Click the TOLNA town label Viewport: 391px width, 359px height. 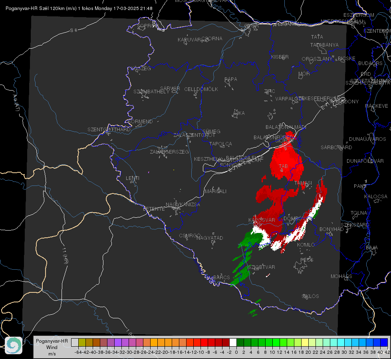[x=359, y=213]
